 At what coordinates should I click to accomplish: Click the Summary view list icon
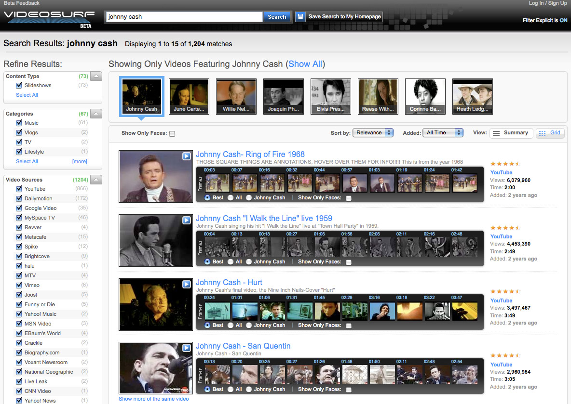point(496,133)
